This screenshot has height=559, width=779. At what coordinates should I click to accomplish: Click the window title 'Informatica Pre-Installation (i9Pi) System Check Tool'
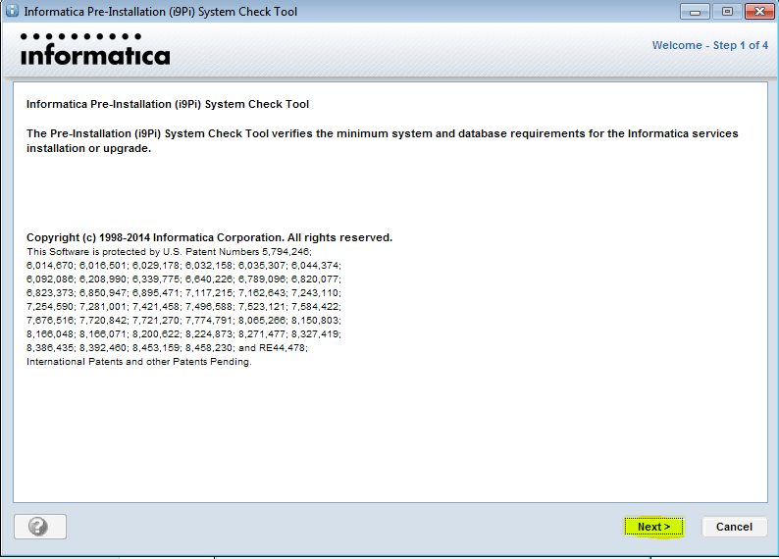click(161, 12)
